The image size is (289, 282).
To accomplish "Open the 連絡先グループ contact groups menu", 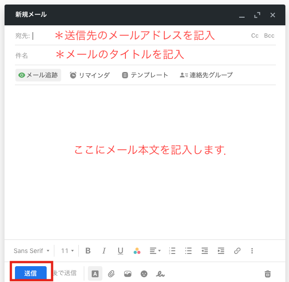I will pos(206,75).
